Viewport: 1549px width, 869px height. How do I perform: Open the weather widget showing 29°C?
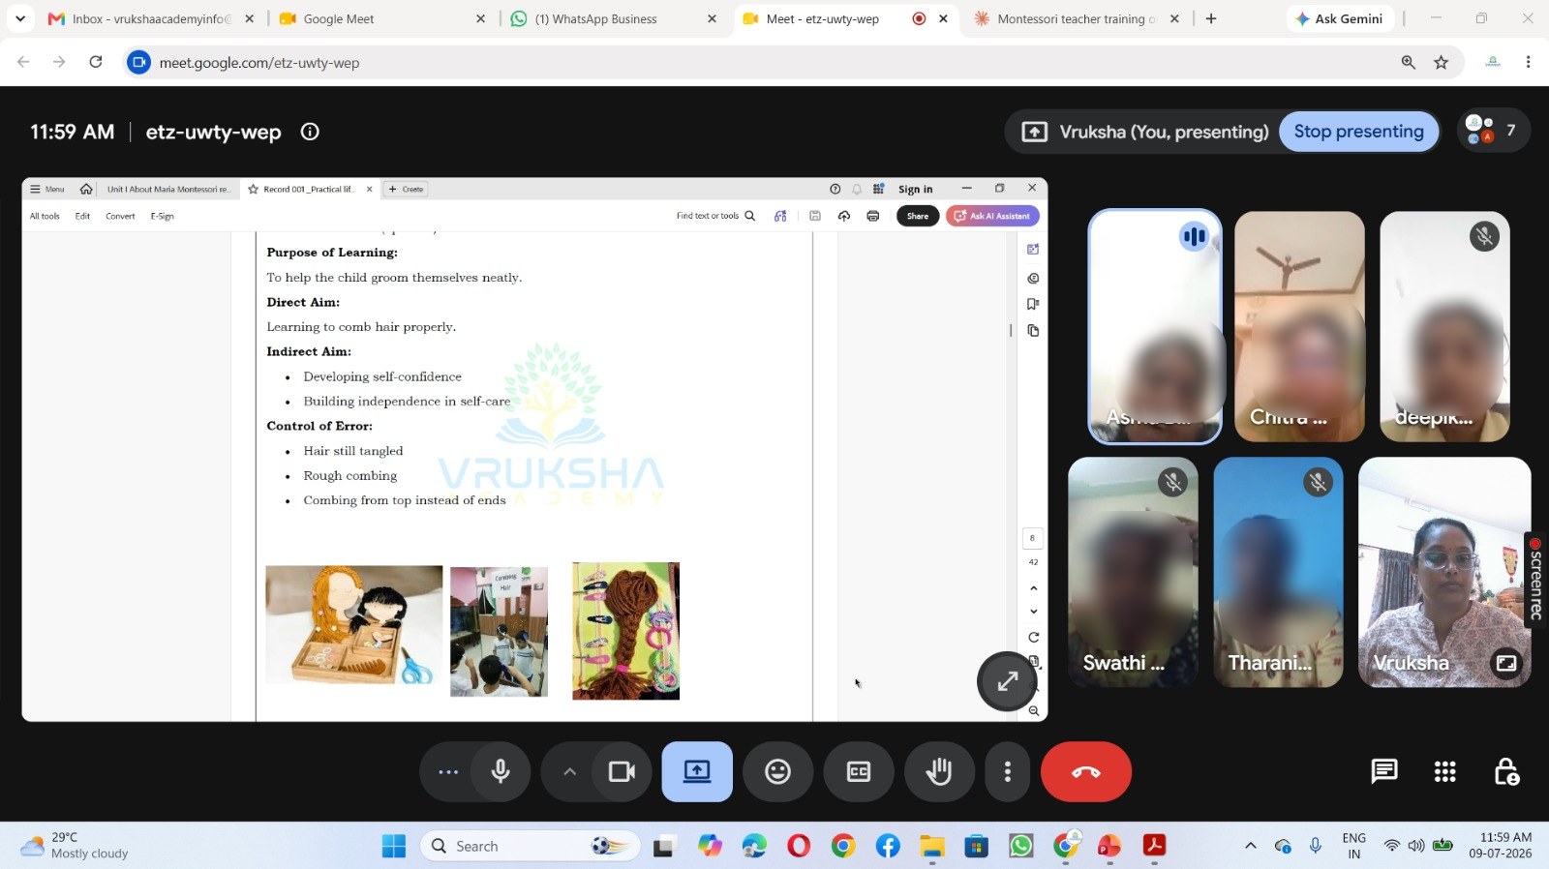(76, 846)
